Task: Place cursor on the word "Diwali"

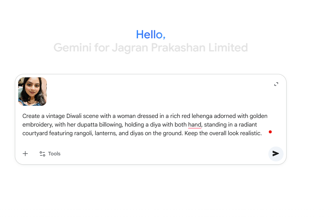Action: (x=75, y=116)
